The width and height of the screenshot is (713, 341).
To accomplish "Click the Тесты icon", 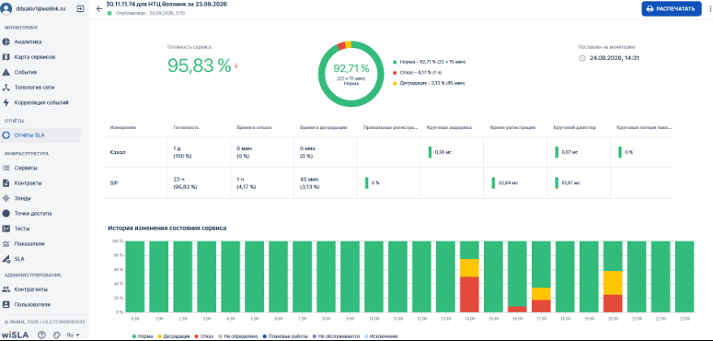I will click(x=6, y=229).
